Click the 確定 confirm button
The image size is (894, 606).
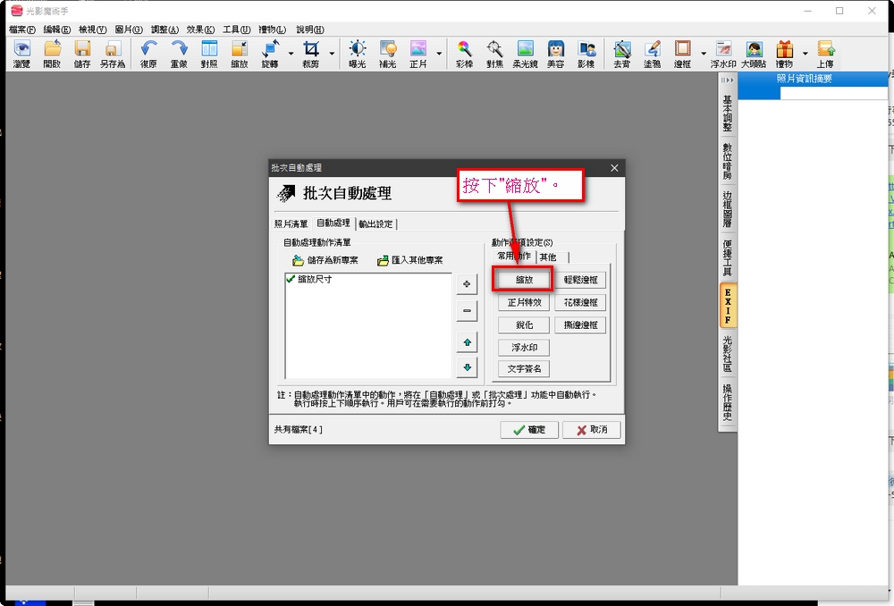pyautogui.click(x=529, y=430)
